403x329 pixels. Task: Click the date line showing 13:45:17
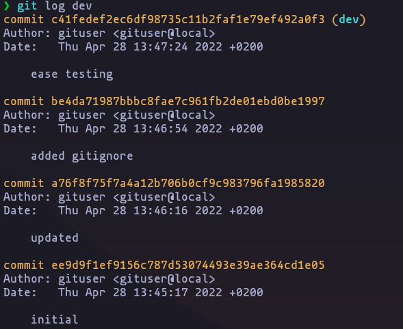(133, 292)
